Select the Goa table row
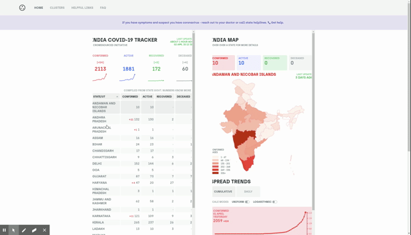This screenshot has height=235, width=411. [143, 170]
